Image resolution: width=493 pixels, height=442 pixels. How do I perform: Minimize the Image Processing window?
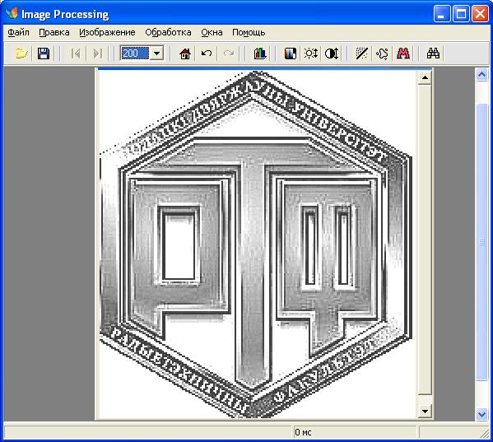coord(442,14)
